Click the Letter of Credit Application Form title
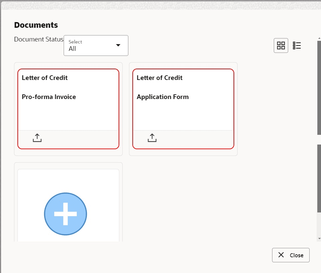 163,87
